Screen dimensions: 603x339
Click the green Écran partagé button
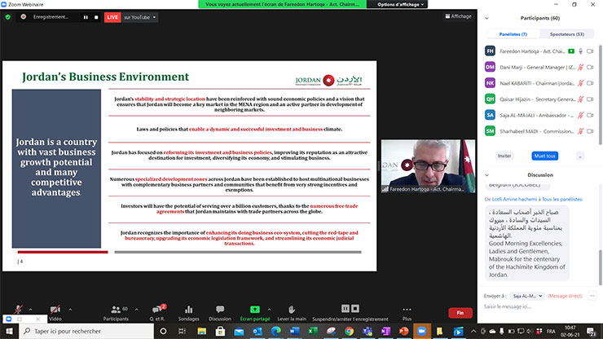coord(255,313)
